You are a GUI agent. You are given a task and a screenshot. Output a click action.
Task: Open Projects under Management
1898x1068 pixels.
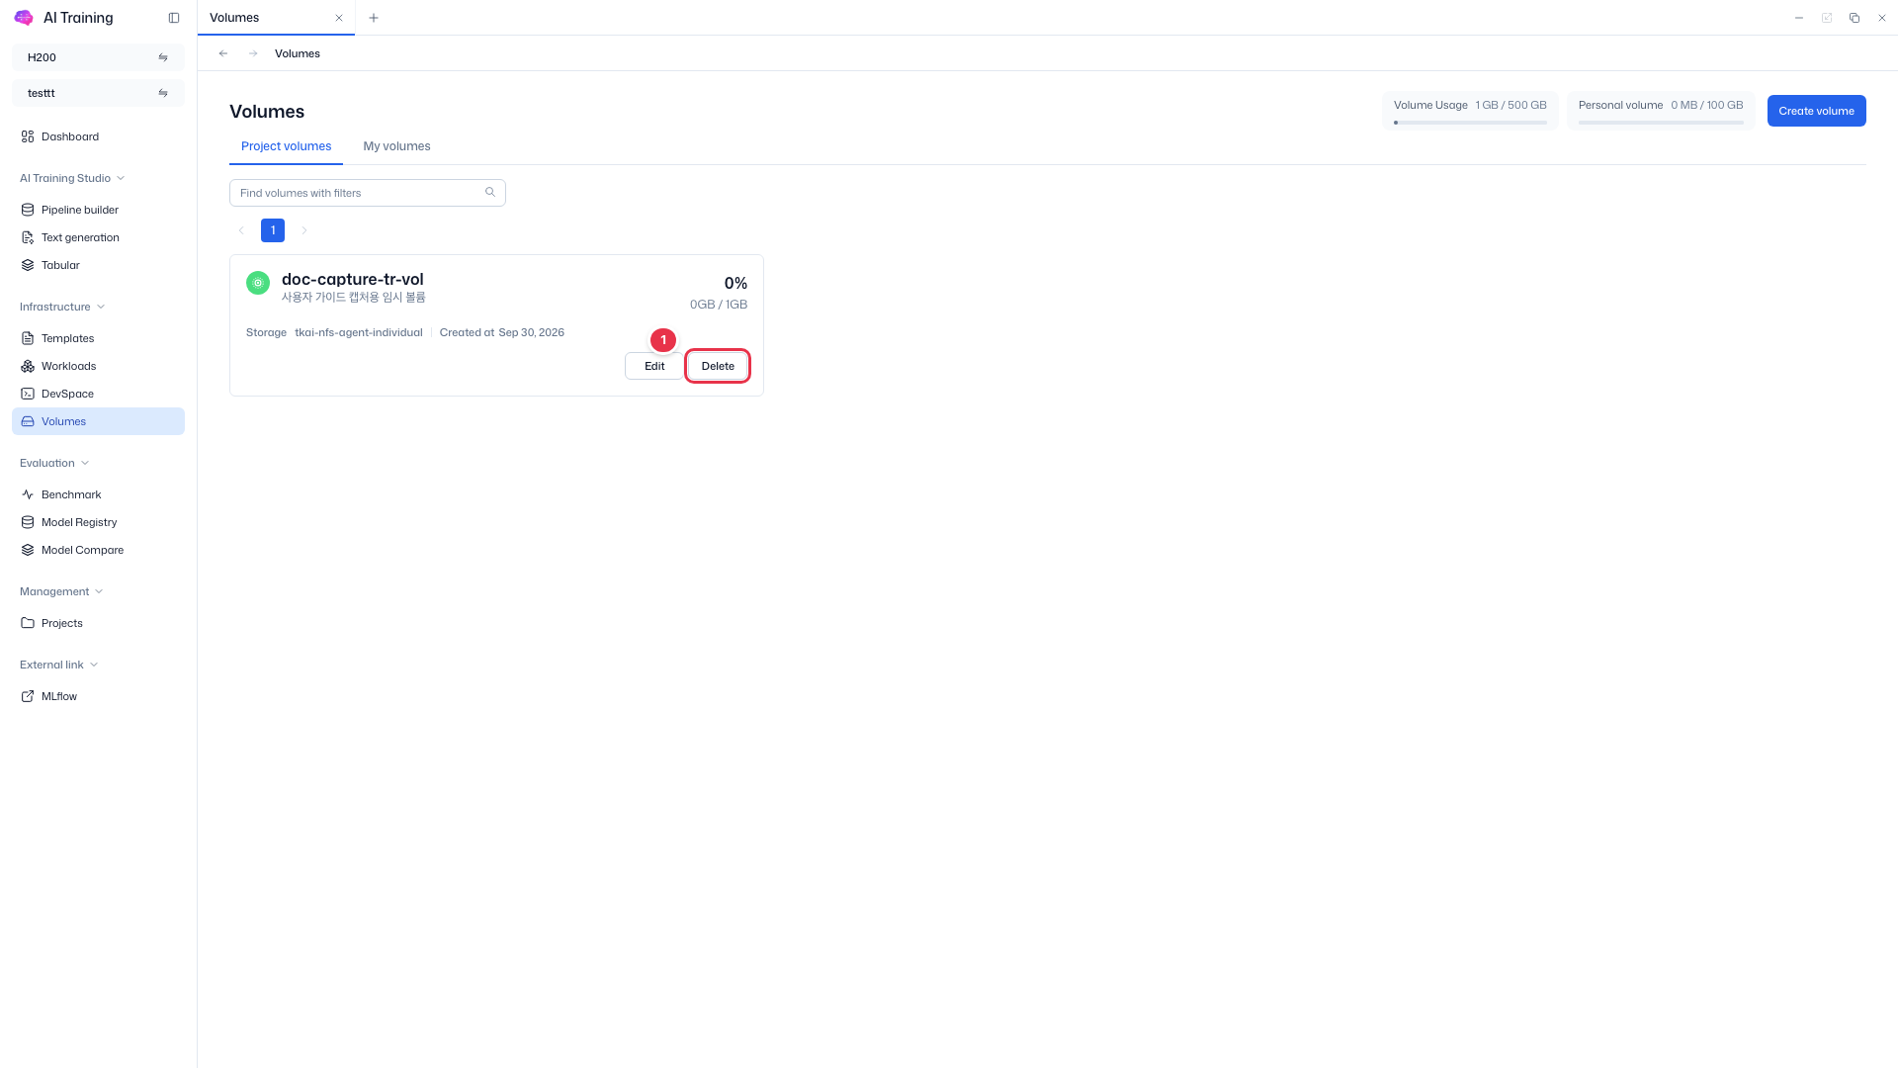pos(98,623)
